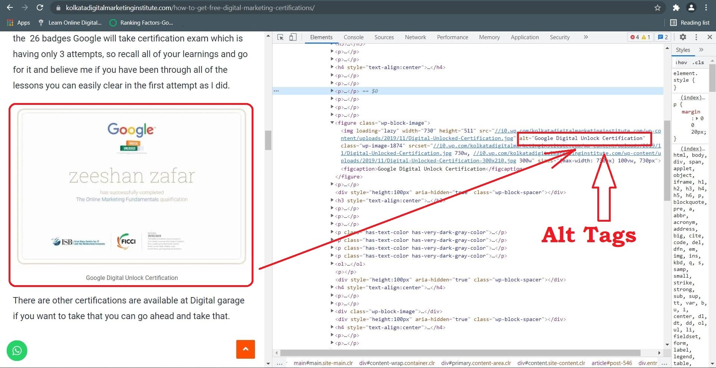Click the orange scroll-to-top button
Viewport: 716px width, 368px height.
[246, 349]
